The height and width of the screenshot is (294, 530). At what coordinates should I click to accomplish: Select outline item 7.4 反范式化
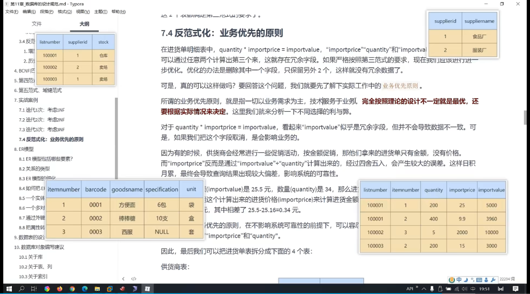pos(51,140)
